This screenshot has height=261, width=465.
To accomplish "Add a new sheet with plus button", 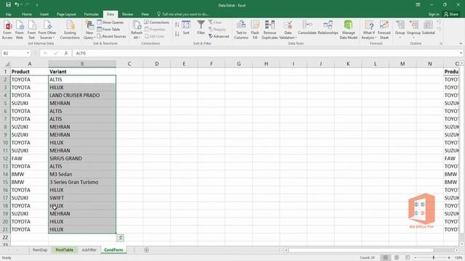I will 146,250.
